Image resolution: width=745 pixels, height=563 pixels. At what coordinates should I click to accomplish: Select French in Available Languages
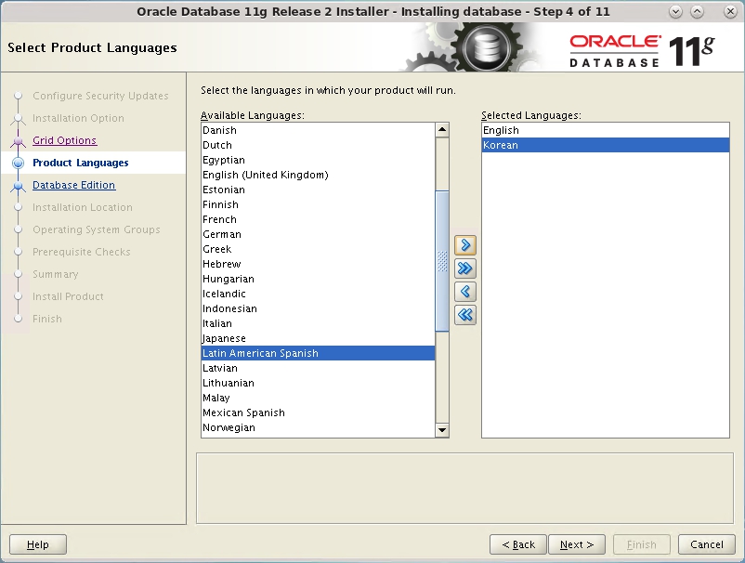click(x=318, y=219)
